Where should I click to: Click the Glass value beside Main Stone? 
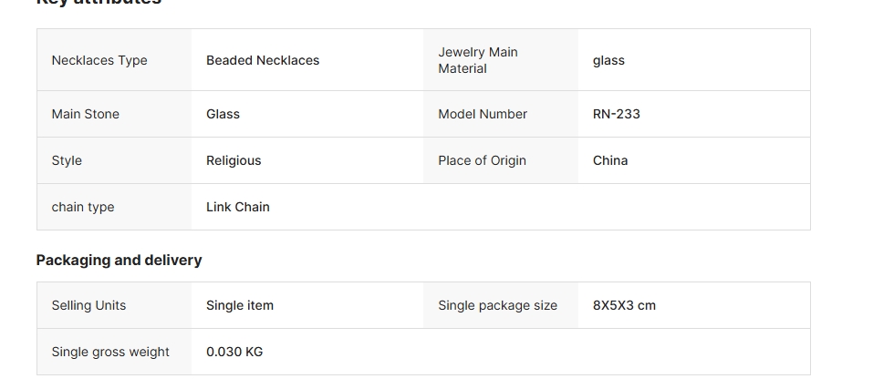(223, 114)
